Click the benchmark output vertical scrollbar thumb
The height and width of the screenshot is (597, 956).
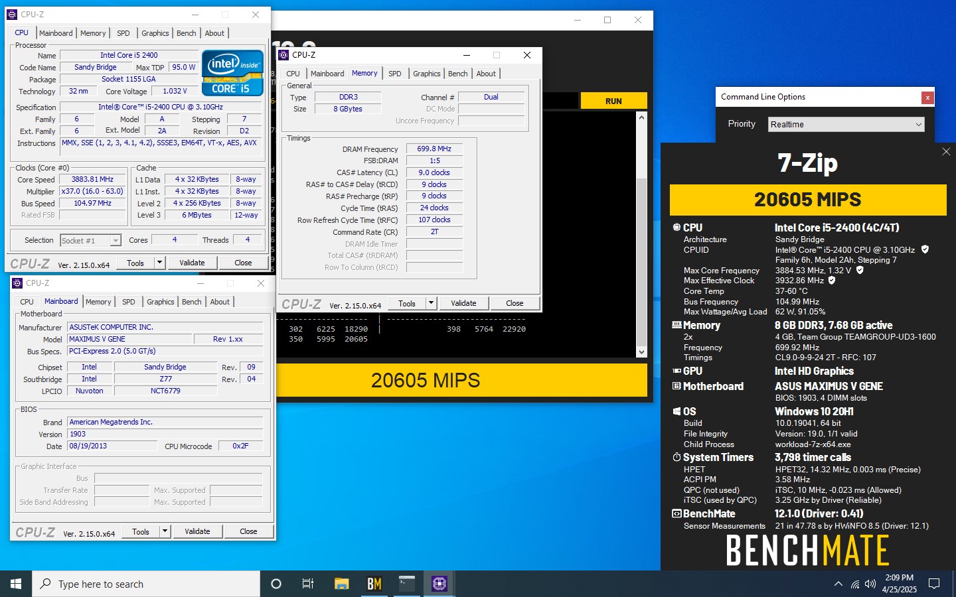(641, 262)
